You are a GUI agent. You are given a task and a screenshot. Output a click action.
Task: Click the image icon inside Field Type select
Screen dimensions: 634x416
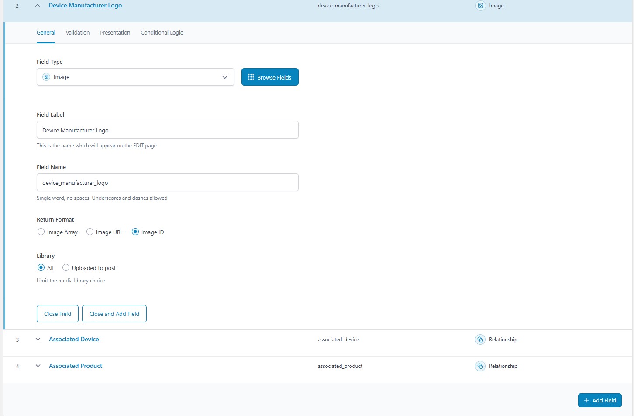point(46,77)
